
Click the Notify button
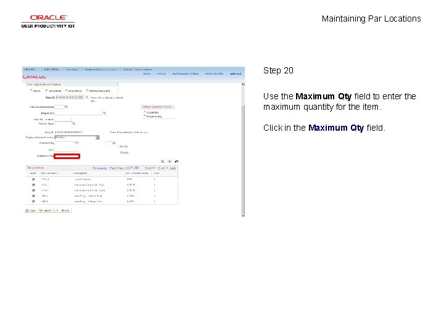(x=46, y=210)
